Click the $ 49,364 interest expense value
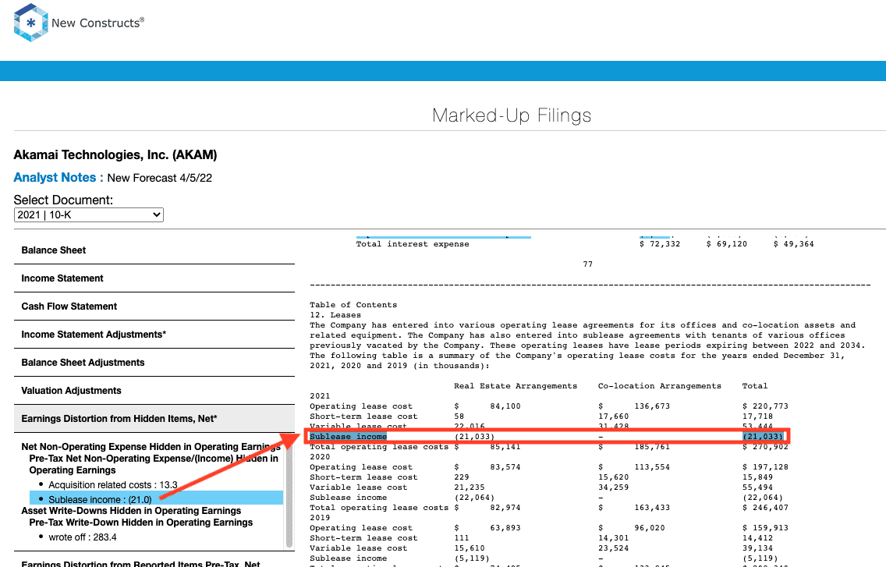The height and width of the screenshot is (567, 886). [x=793, y=244]
